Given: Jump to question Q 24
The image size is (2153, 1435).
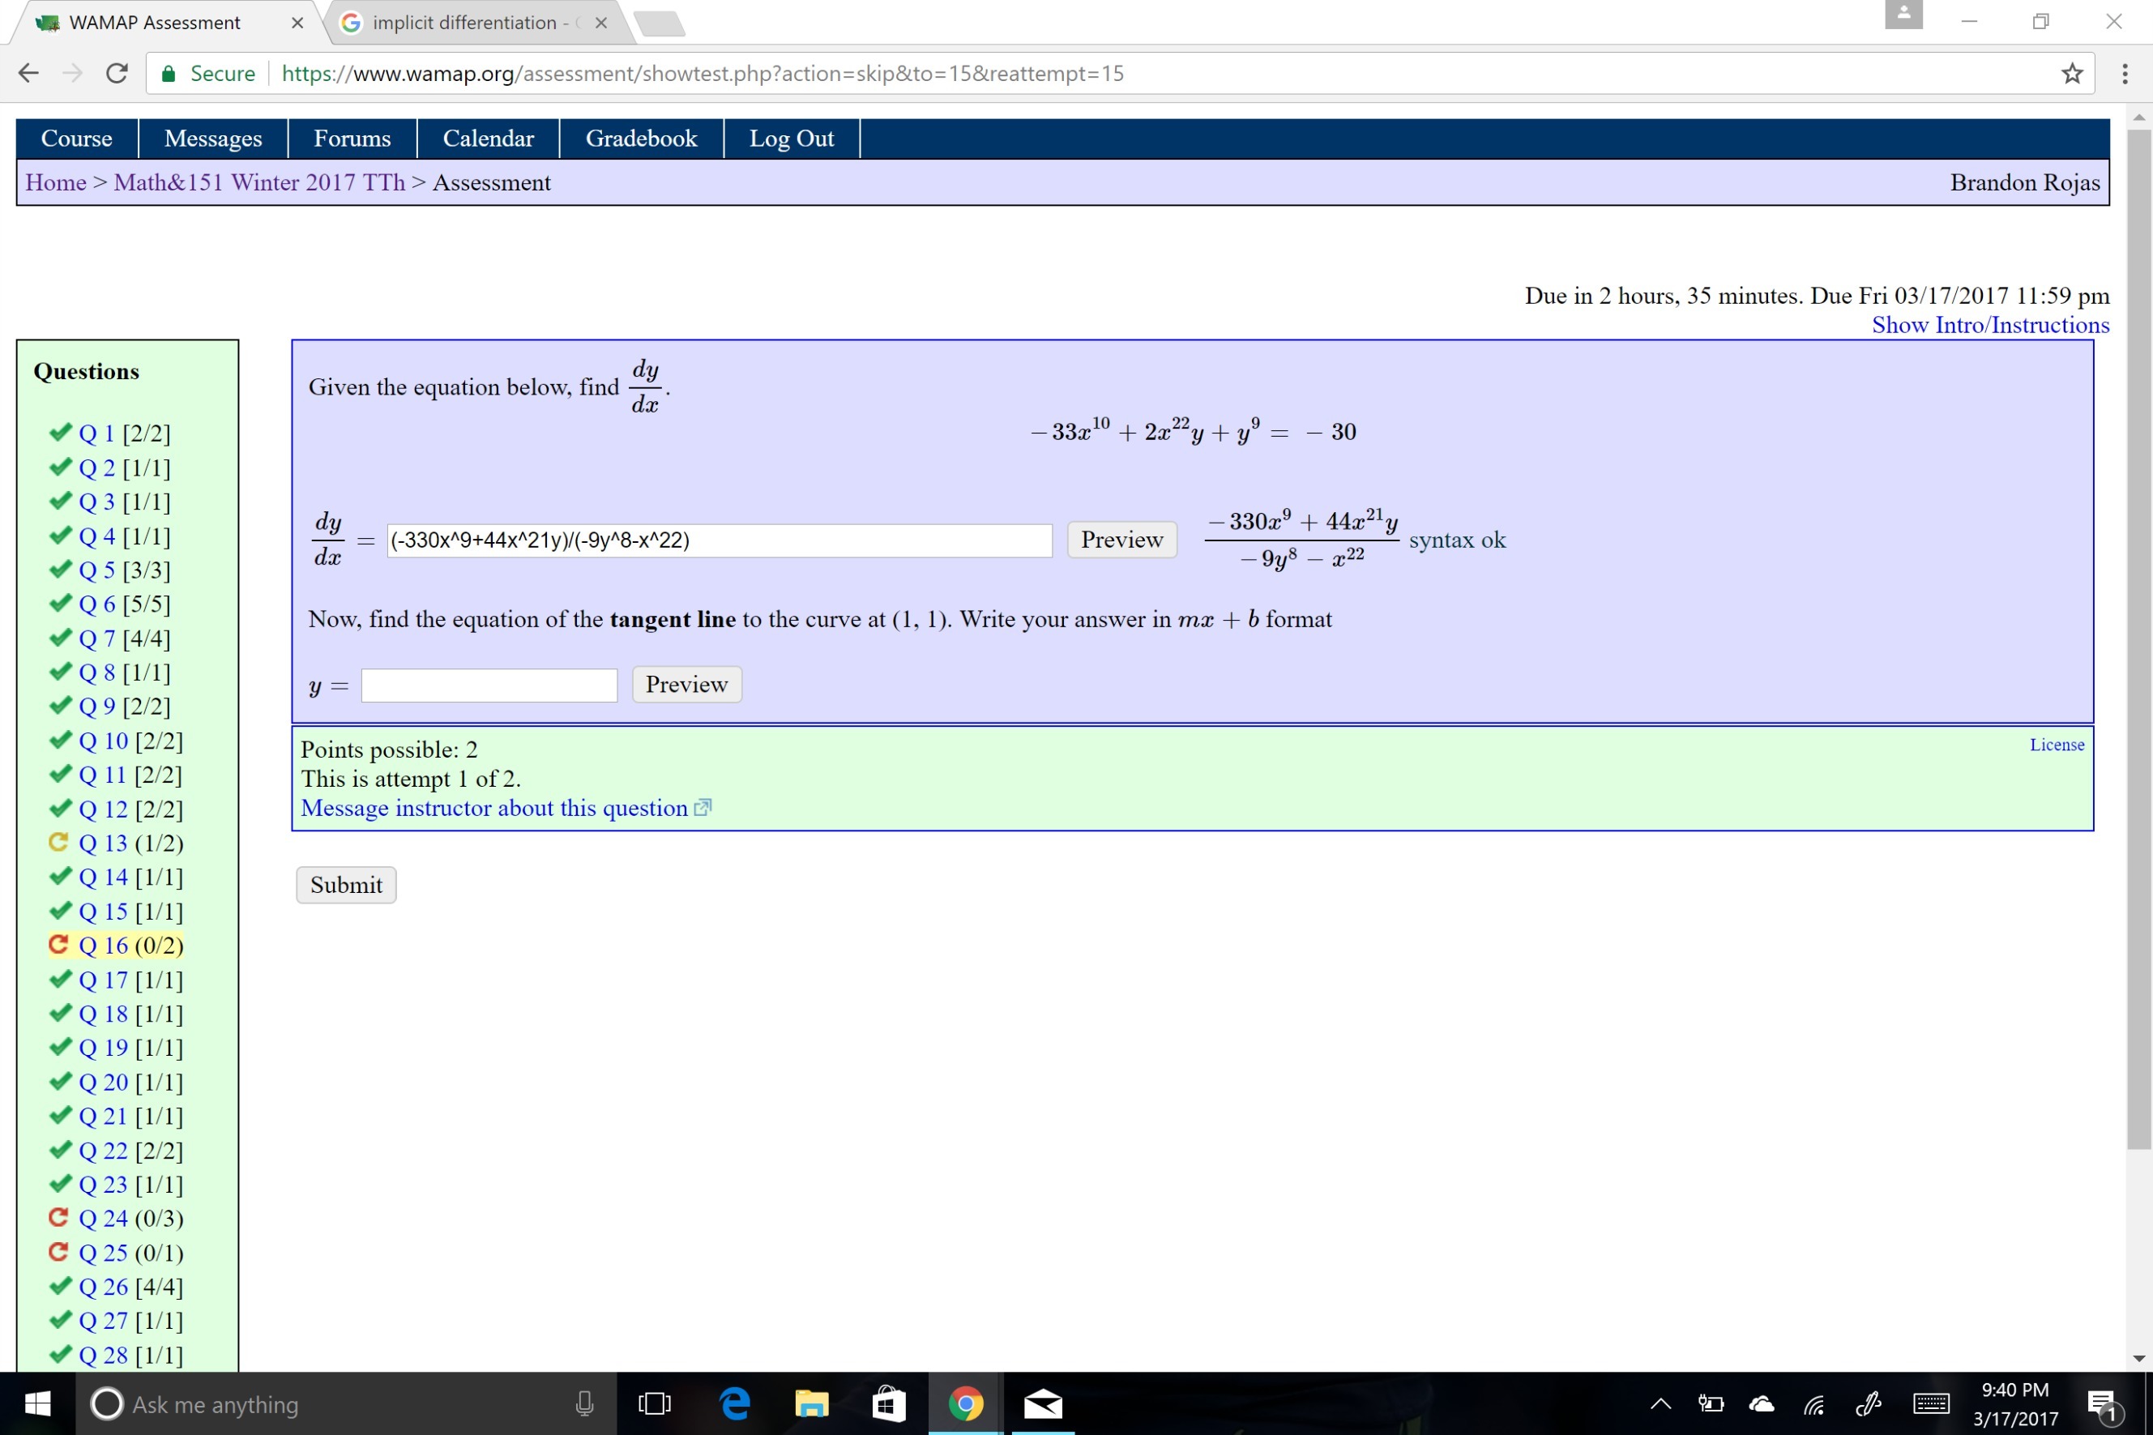Looking at the screenshot, I should coord(104,1218).
